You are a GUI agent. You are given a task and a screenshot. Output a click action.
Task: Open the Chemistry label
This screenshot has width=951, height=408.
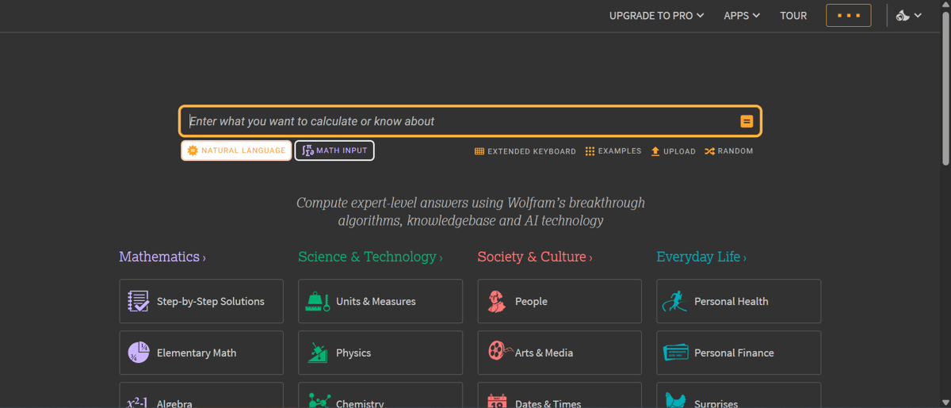(x=360, y=403)
